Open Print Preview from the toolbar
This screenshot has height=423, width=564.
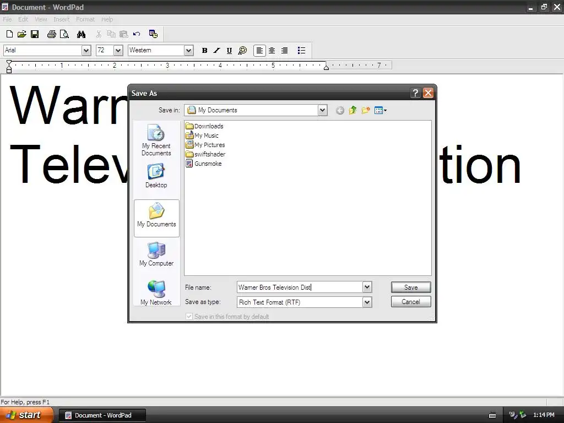pos(64,34)
